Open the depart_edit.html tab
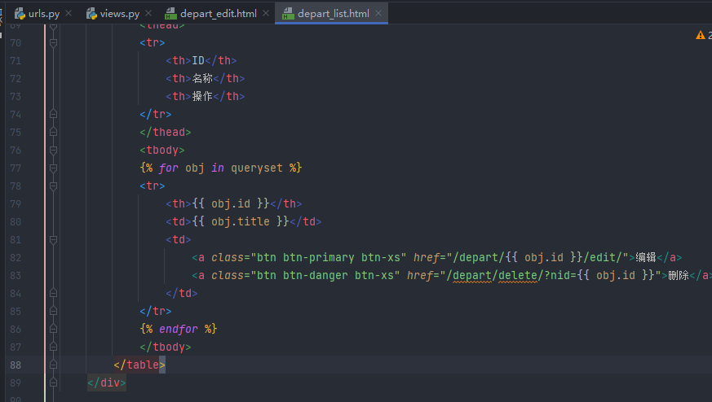 coord(219,14)
